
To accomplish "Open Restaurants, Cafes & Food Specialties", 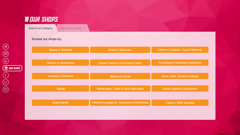I will (120, 89).
